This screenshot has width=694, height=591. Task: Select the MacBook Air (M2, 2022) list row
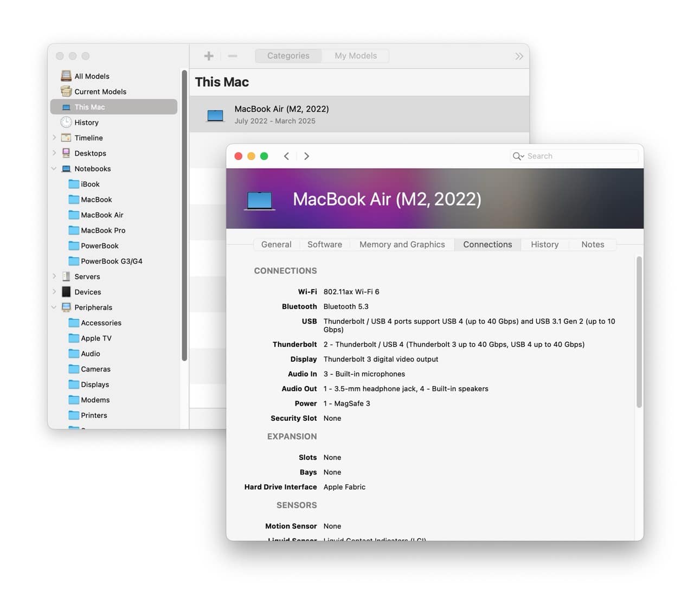point(359,114)
